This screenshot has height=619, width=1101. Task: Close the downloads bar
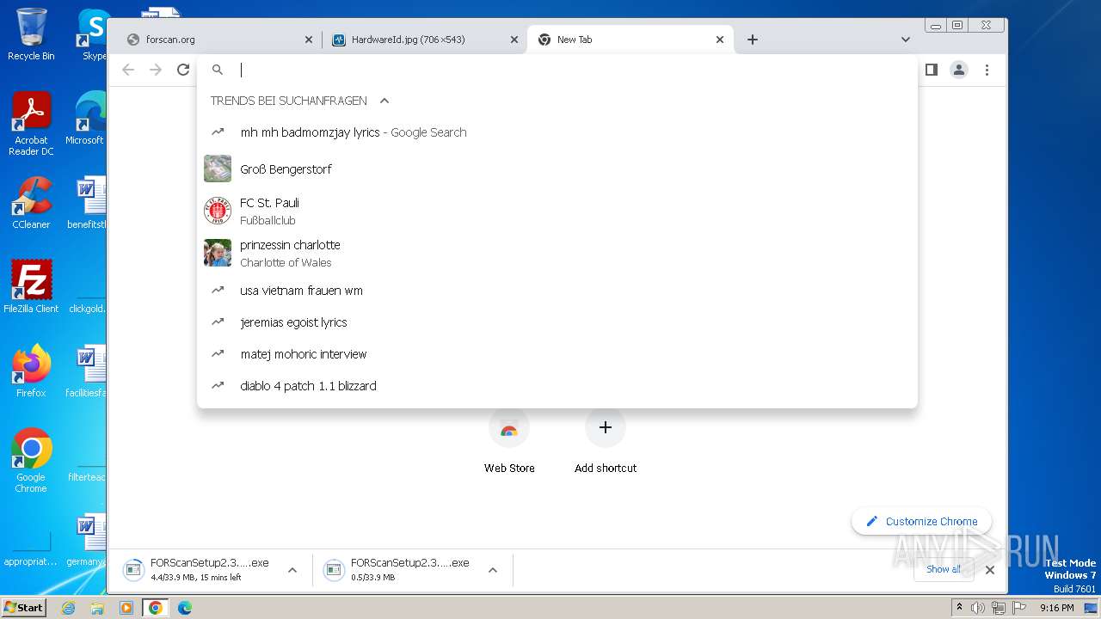click(x=990, y=569)
